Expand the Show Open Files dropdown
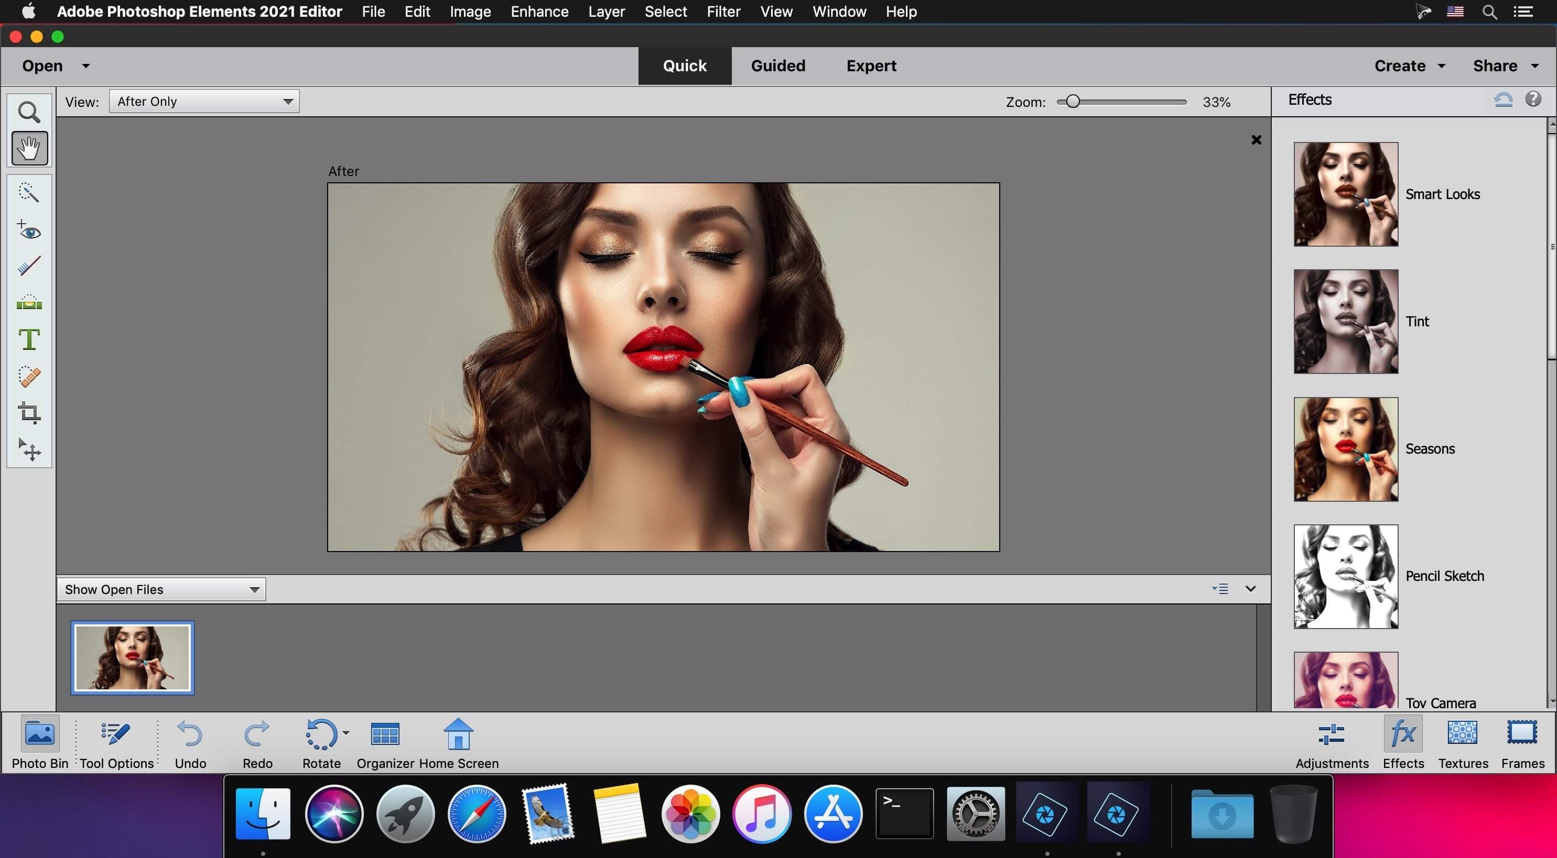Viewport: 1557px width, 858px height. [253, 589]
